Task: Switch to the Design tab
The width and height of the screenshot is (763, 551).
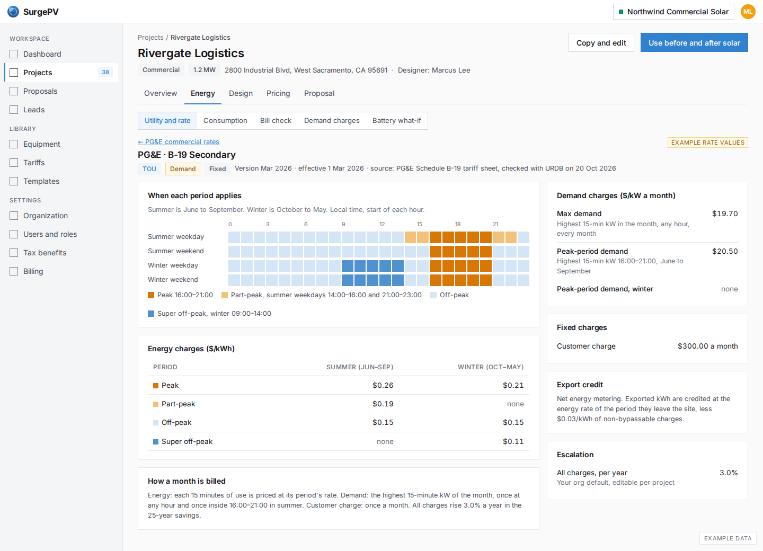Action: point(241,93)
